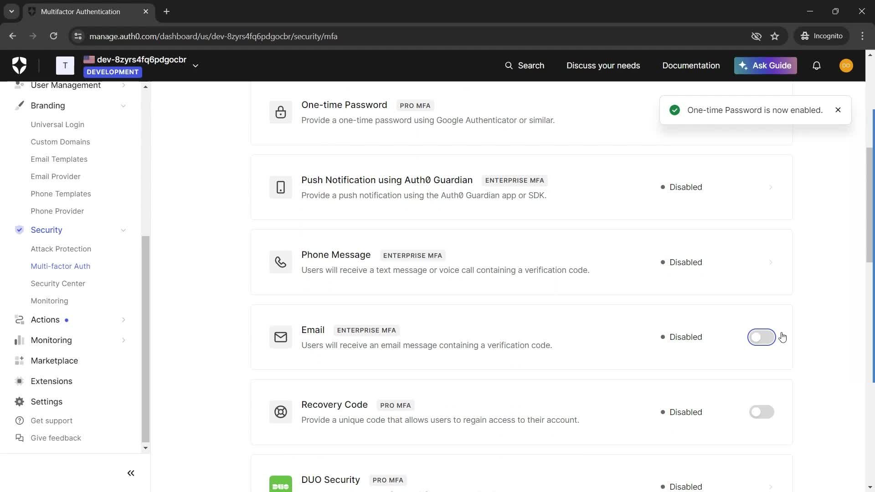Open Phone Templates sidebar item
This screenshot has height=492, width=875.
tap(61, 194)
